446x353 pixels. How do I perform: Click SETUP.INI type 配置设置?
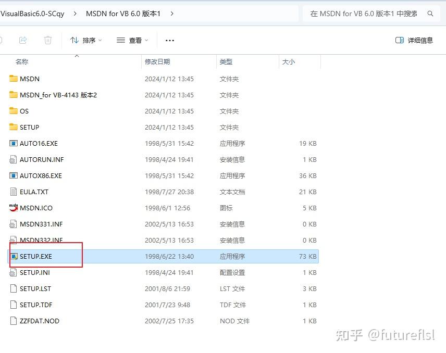pos(232,273)
